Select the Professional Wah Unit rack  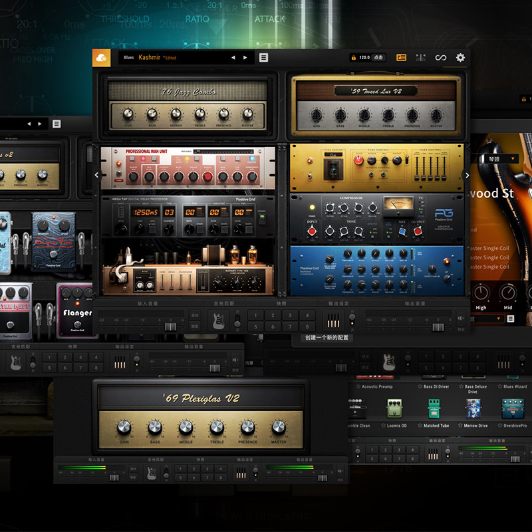[x=188, y=168]
